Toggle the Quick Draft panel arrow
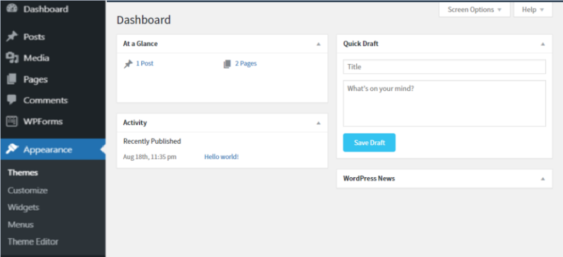The image size is (563, 257). click(x=543, y=43)
